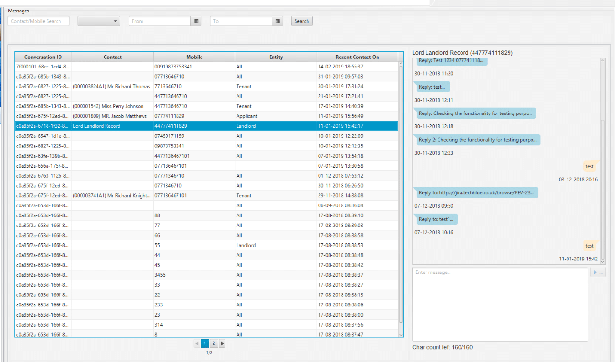Select row dated 07-01-2019 13:30:58
The image size is (615, 362).
click(207, 166)
